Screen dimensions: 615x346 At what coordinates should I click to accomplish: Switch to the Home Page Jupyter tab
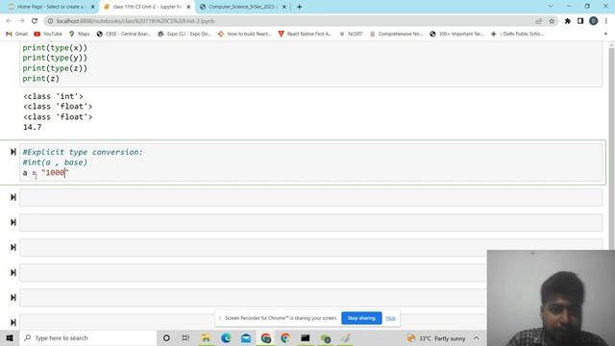(47, 7)
